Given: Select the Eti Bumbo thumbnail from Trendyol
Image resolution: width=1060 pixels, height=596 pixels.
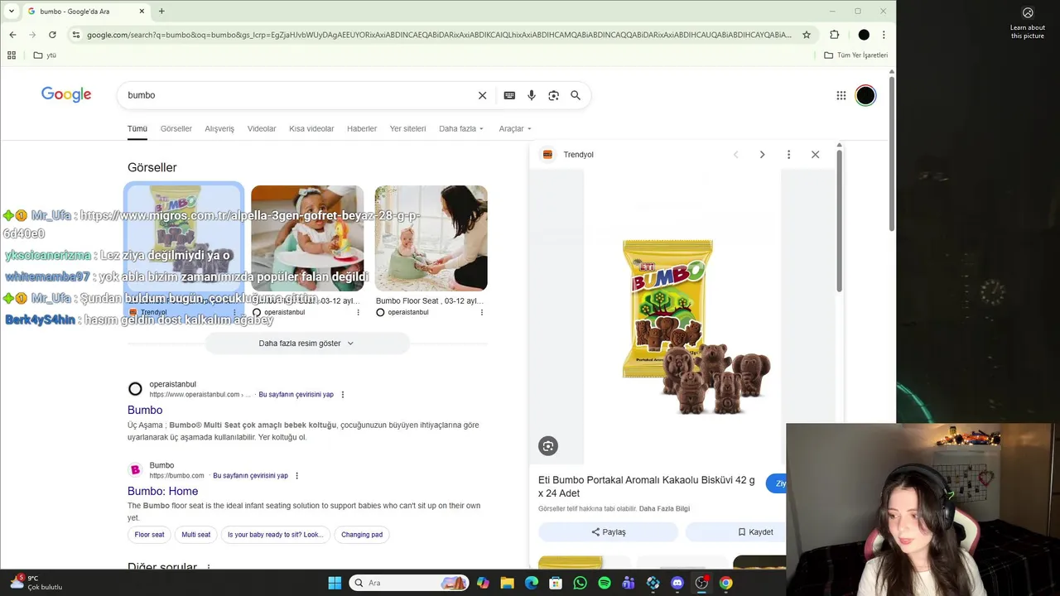Looking at the screenshot, I should (184, 238).
